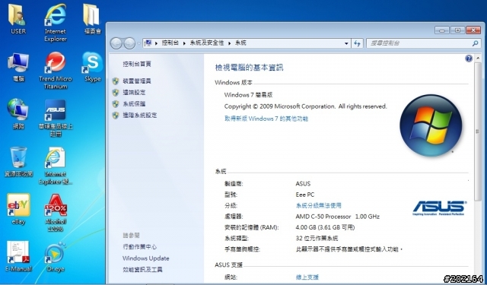Click the Control Panel icon in address bar
Viewport: 487px width, 285px height.
point(148,43)
